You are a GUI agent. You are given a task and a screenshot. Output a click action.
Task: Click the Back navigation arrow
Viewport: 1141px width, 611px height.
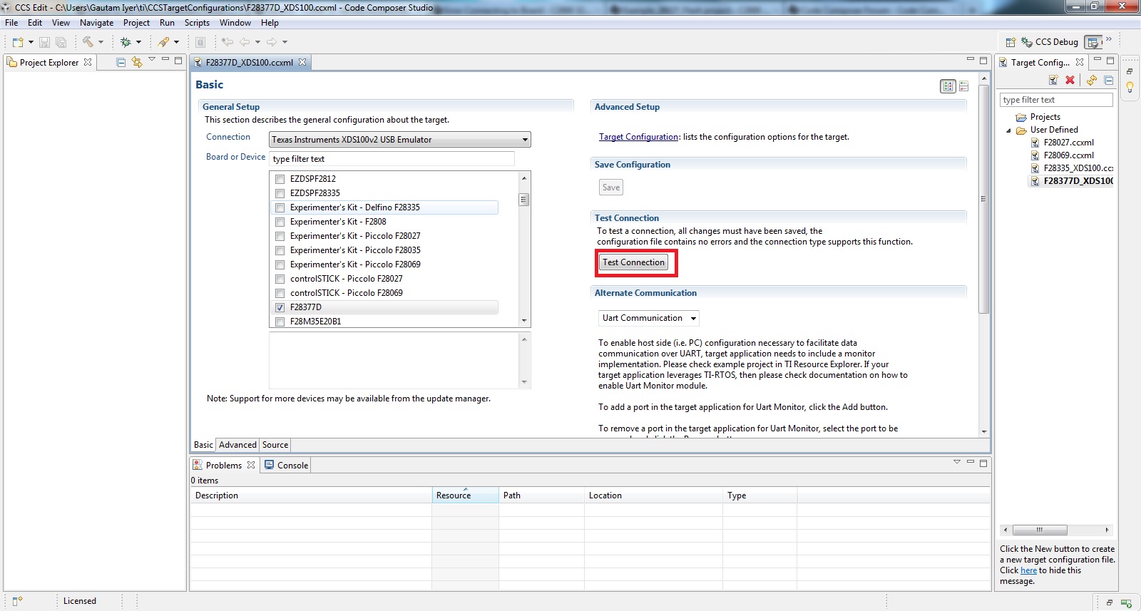[245, 42]
